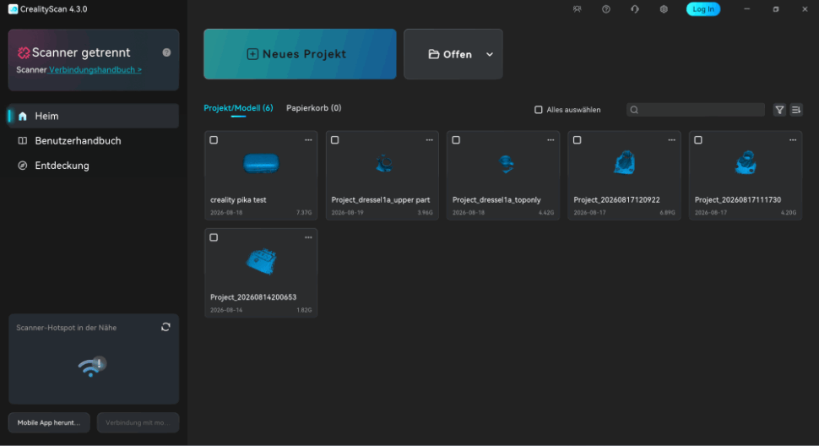Open the help question mark in title bar

(606, 9)
